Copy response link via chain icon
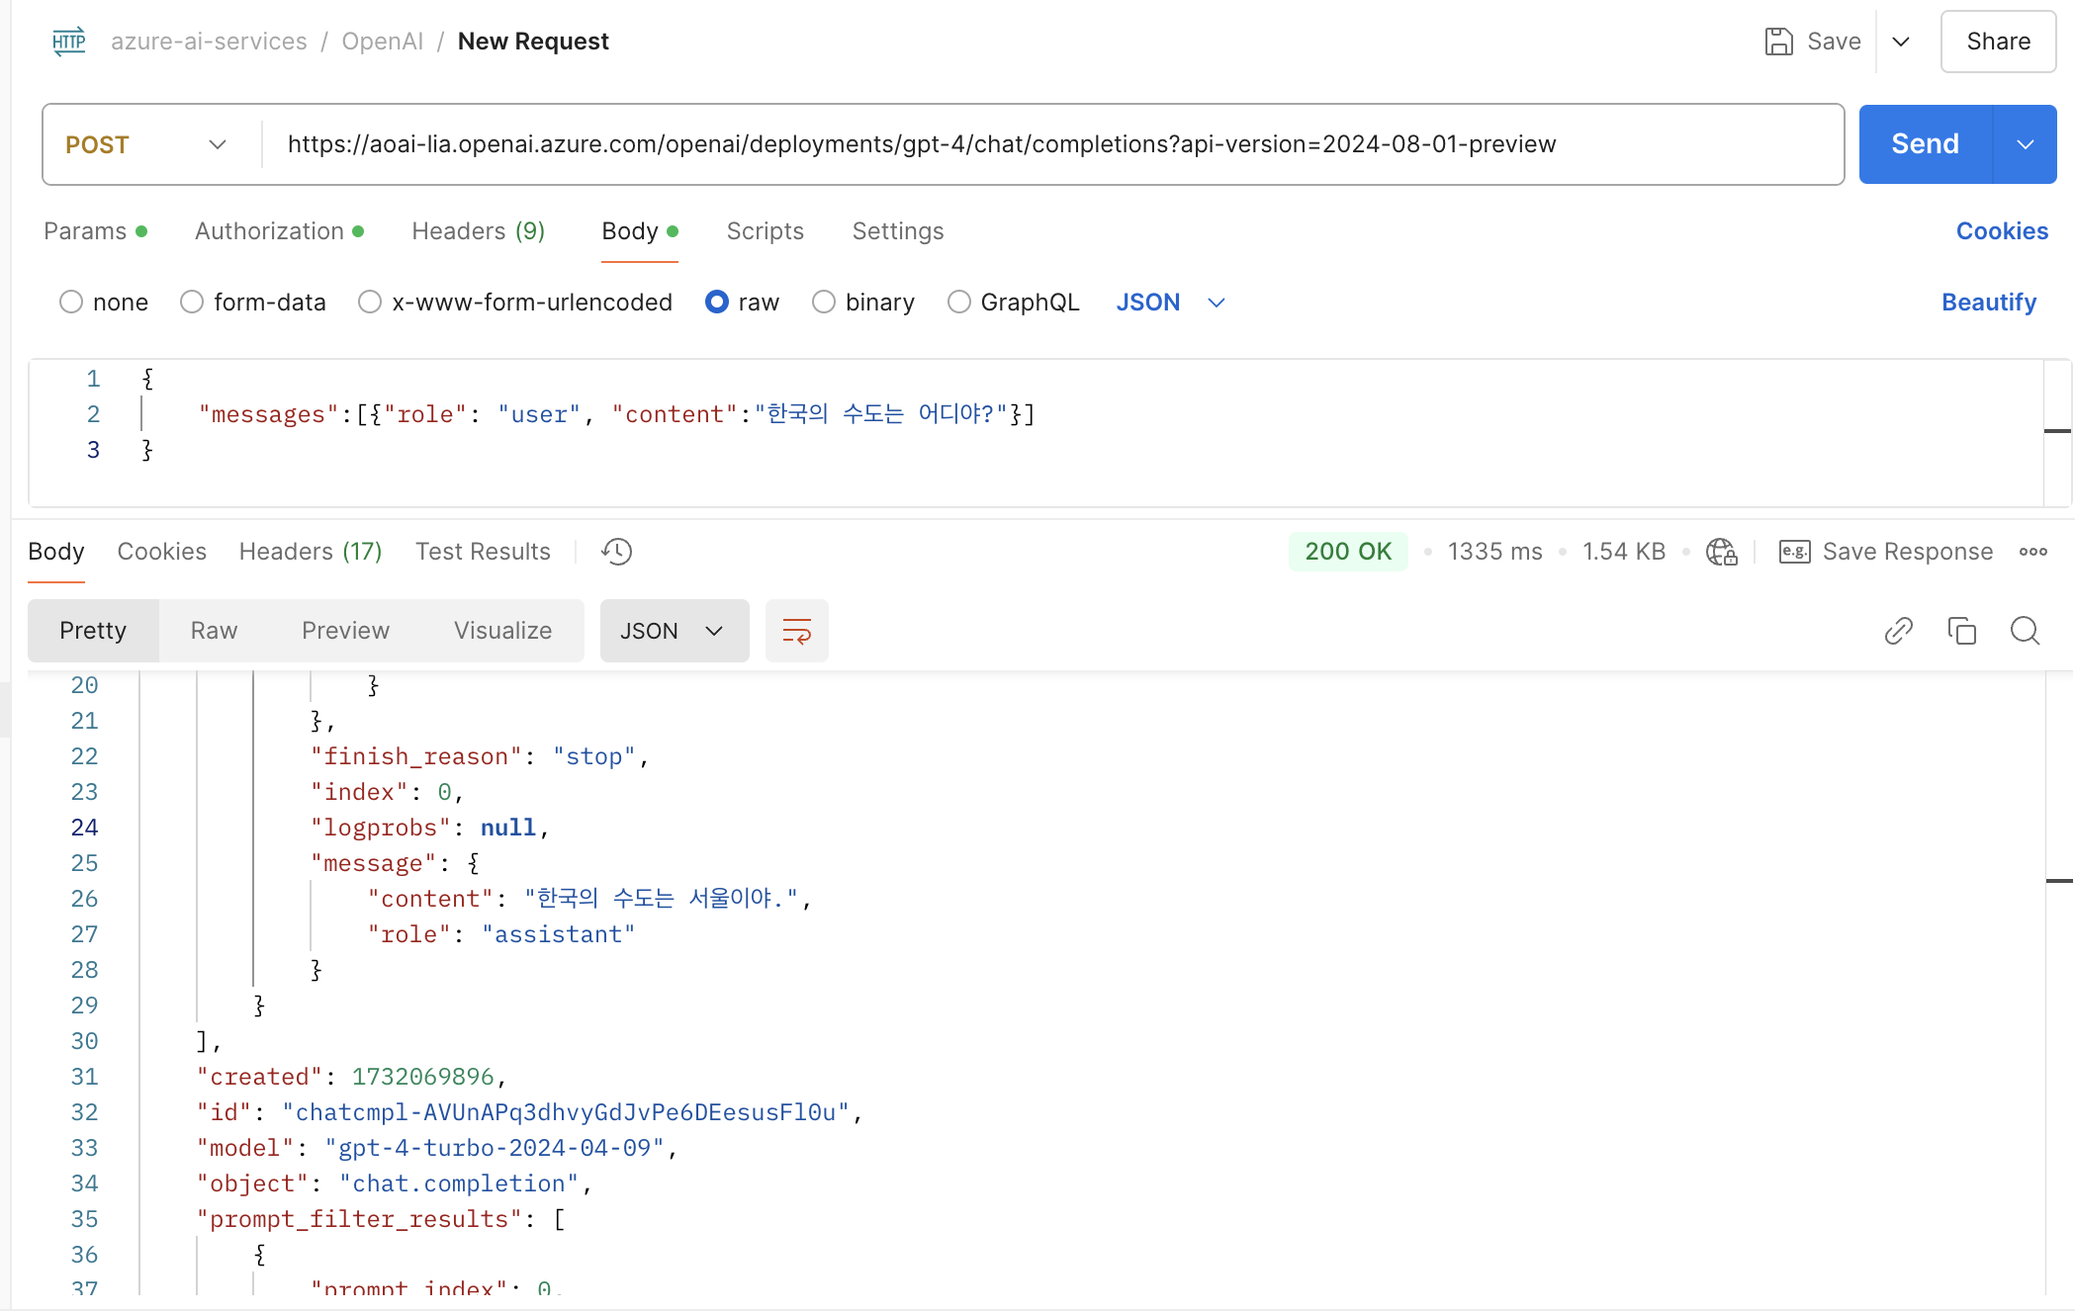The image size is (2075, 1313). (1898, 631)
